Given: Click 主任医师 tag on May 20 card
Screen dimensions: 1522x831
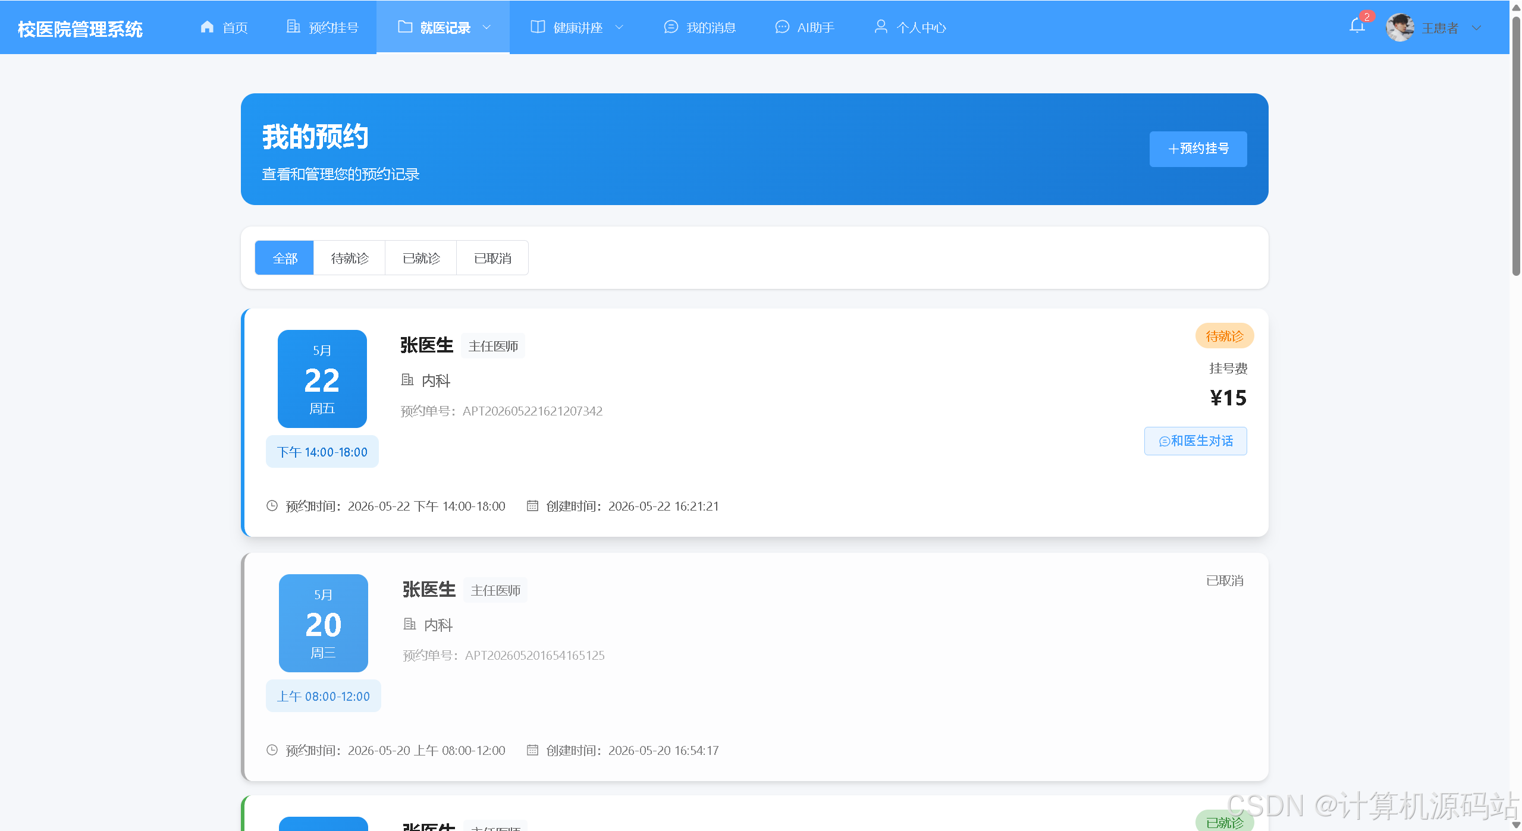Looking at the screenshot, I should click(x=495, y=590).
